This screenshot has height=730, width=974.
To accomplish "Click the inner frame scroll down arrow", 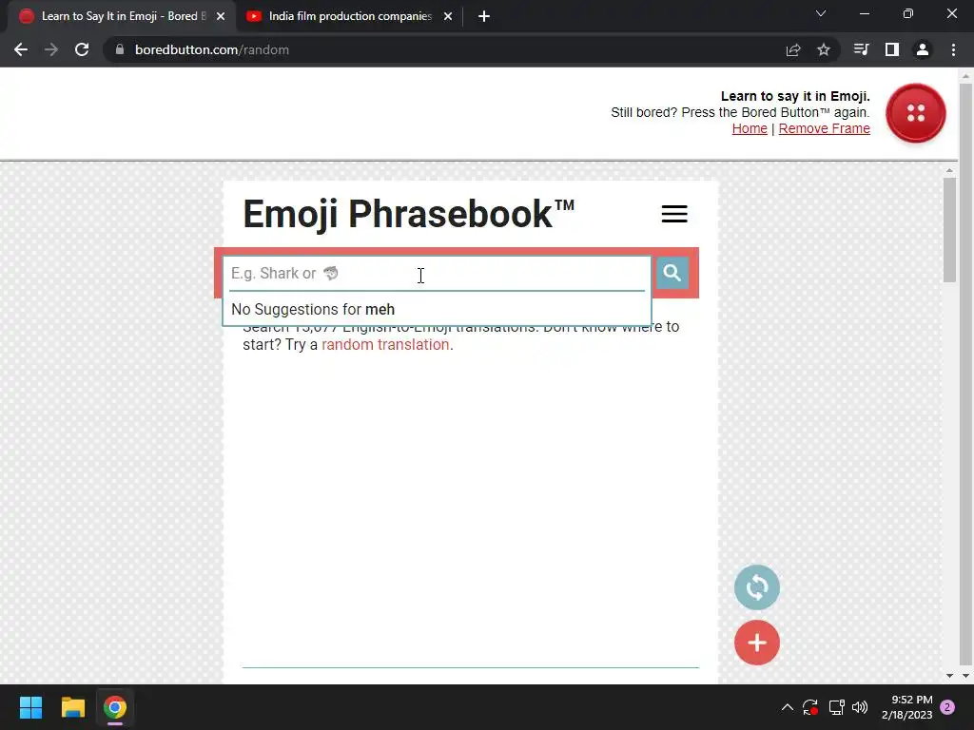I will 949,676.
